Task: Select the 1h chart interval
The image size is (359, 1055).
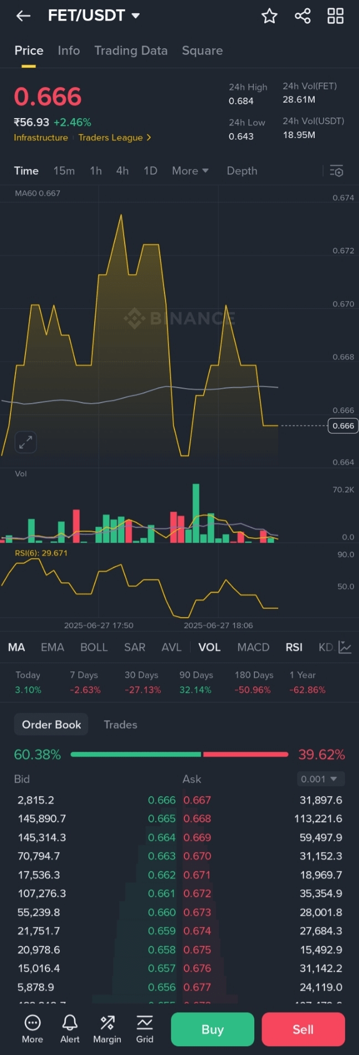Action: [96, 171]
